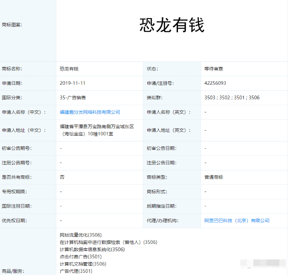Click the 计算机数据库信息系统化(3506) service item

92,249
